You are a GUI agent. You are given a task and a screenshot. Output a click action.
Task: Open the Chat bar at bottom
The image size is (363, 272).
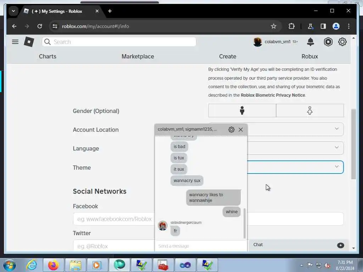[298, 245]
